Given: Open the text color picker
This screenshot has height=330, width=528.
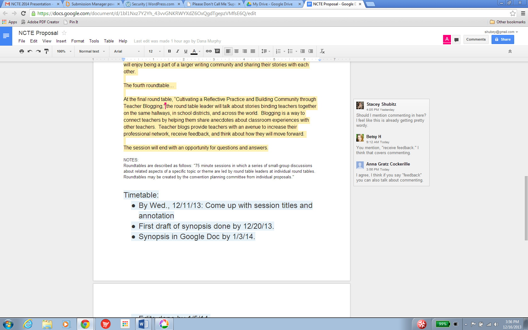Looking at the screenshot, I should coord(194,51).
